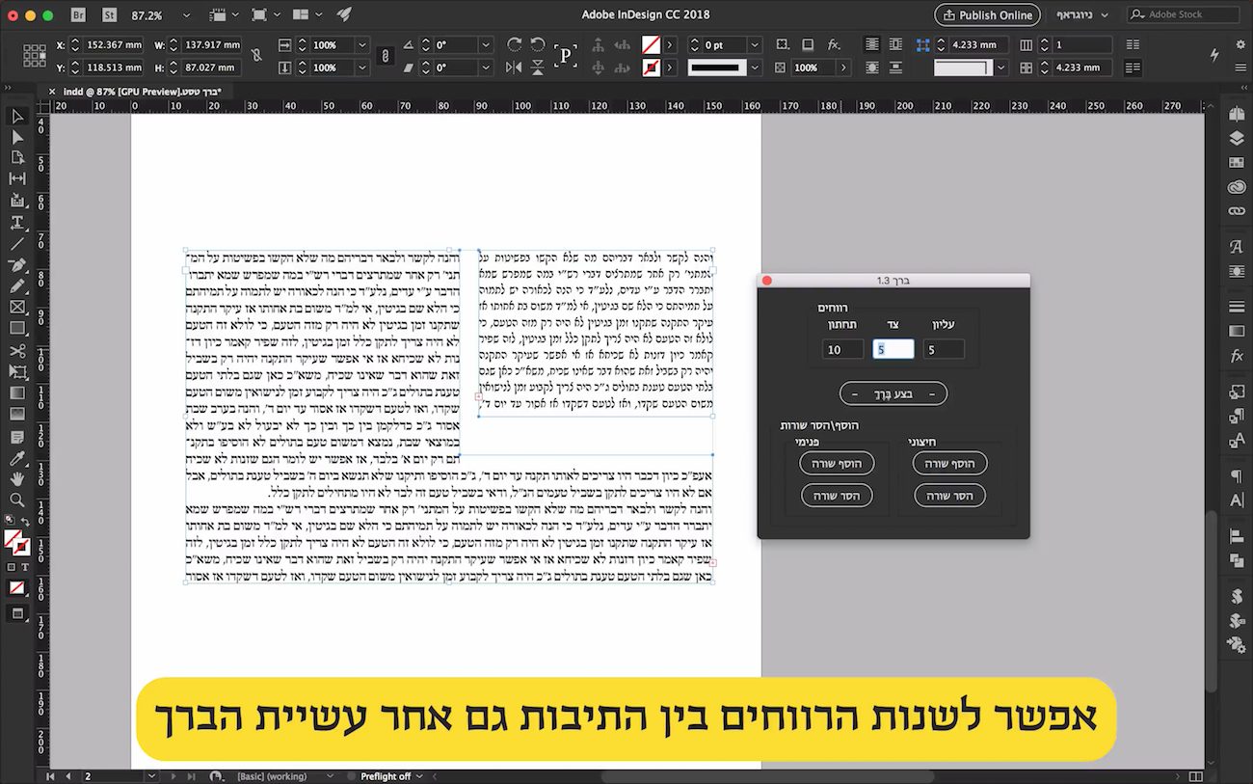
Task: Open the Effects fx panel on the right
Action: (x=1237, y=355)
